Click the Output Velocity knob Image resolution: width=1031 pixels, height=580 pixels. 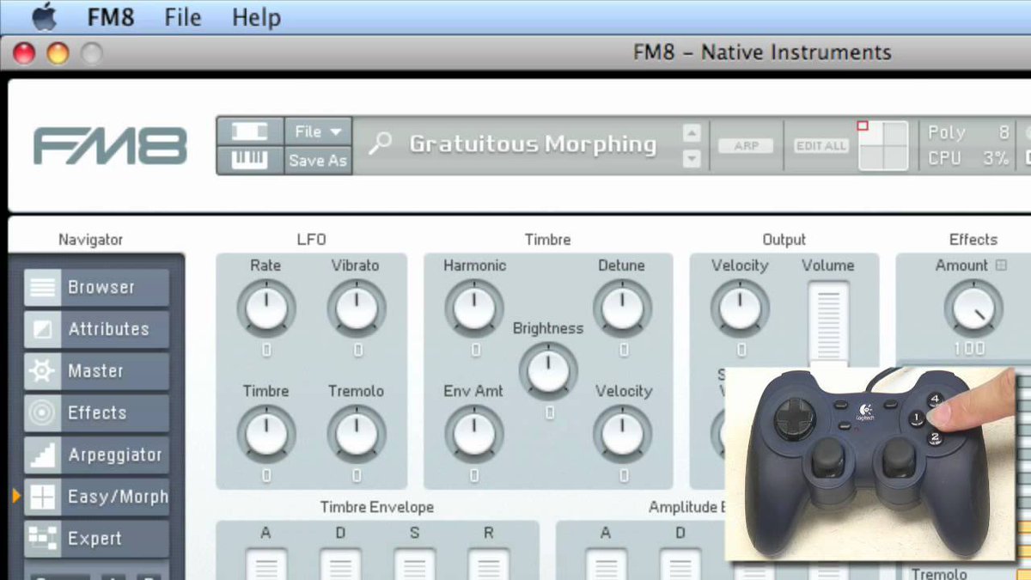tap(740, 308)
